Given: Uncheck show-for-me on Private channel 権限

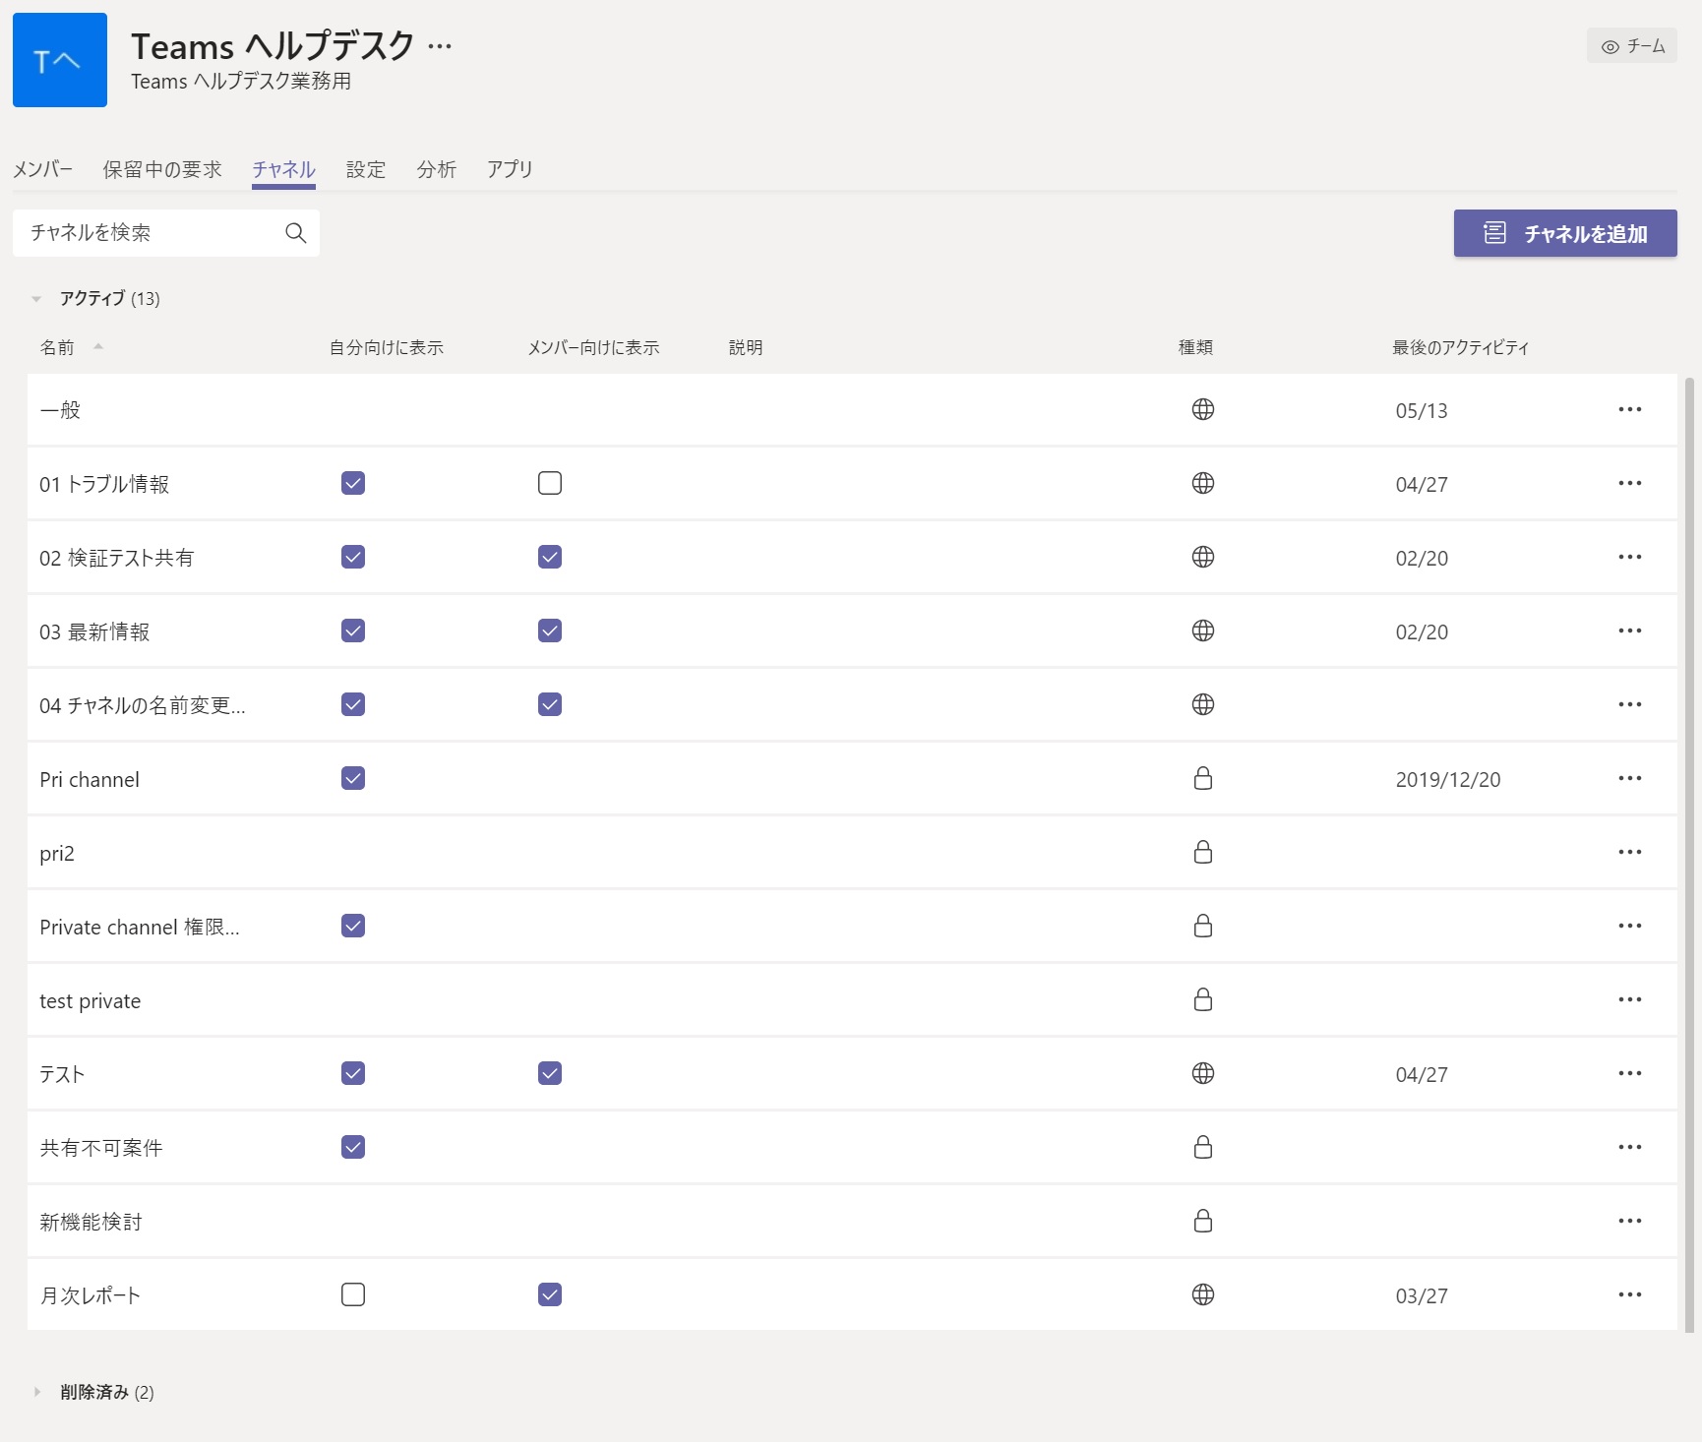Looking at the screenshot, I should tap(353, 926).
